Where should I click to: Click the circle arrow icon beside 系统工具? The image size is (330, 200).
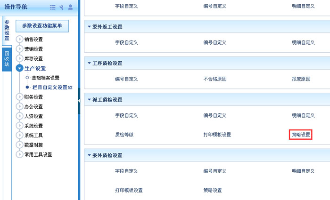tap(19, 135)
